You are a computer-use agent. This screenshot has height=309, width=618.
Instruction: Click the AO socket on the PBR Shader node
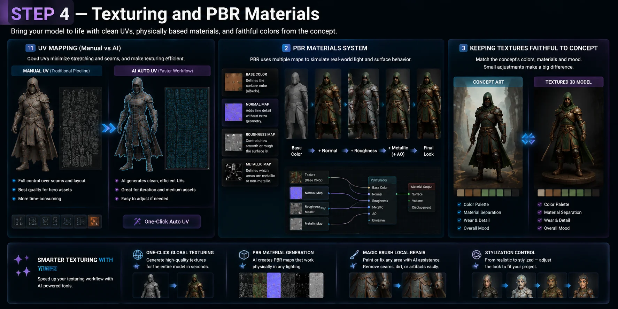[369, 214]
